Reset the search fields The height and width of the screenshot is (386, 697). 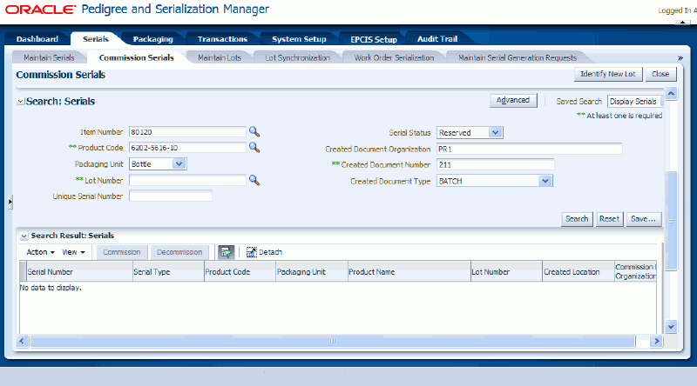coord(609,219)
